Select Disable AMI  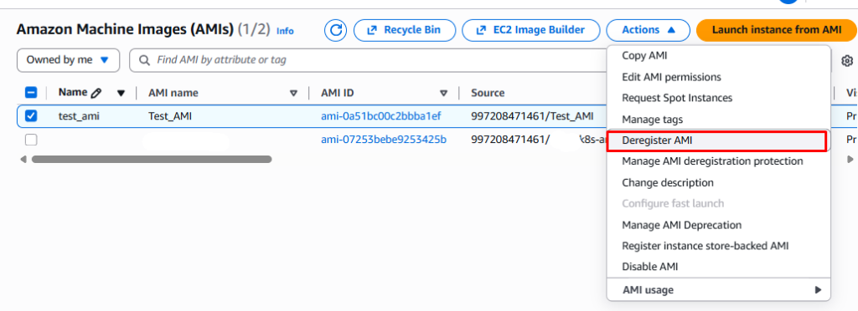point(718,267)
